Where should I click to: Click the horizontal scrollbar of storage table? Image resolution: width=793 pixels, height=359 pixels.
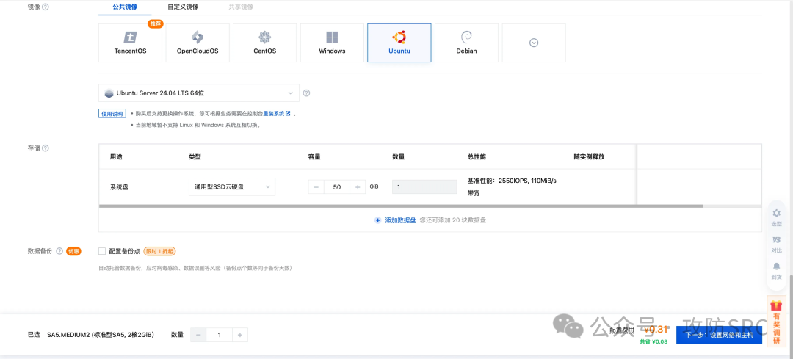point(401,206)
